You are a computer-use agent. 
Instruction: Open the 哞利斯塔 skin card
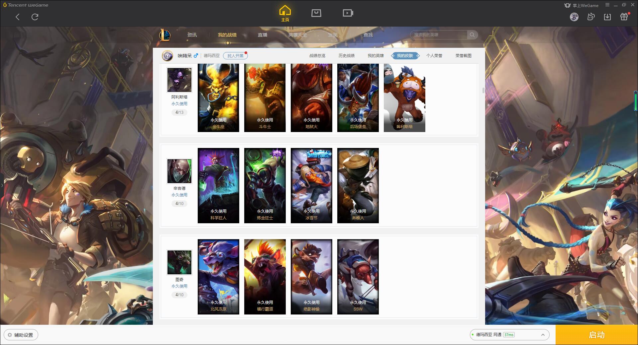(404, 98)
